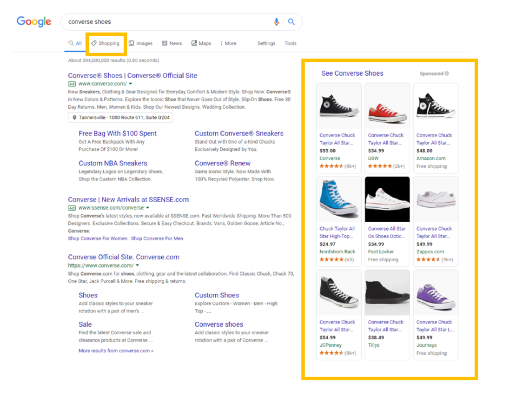Open purple Journeys shoe product image
This screenshot has height=397, width=523.
435,293
